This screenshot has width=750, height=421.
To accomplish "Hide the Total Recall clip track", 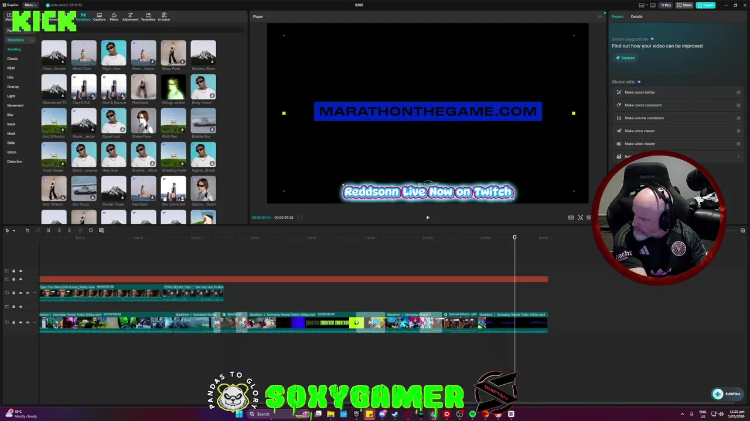I will [x=21, y=293].
